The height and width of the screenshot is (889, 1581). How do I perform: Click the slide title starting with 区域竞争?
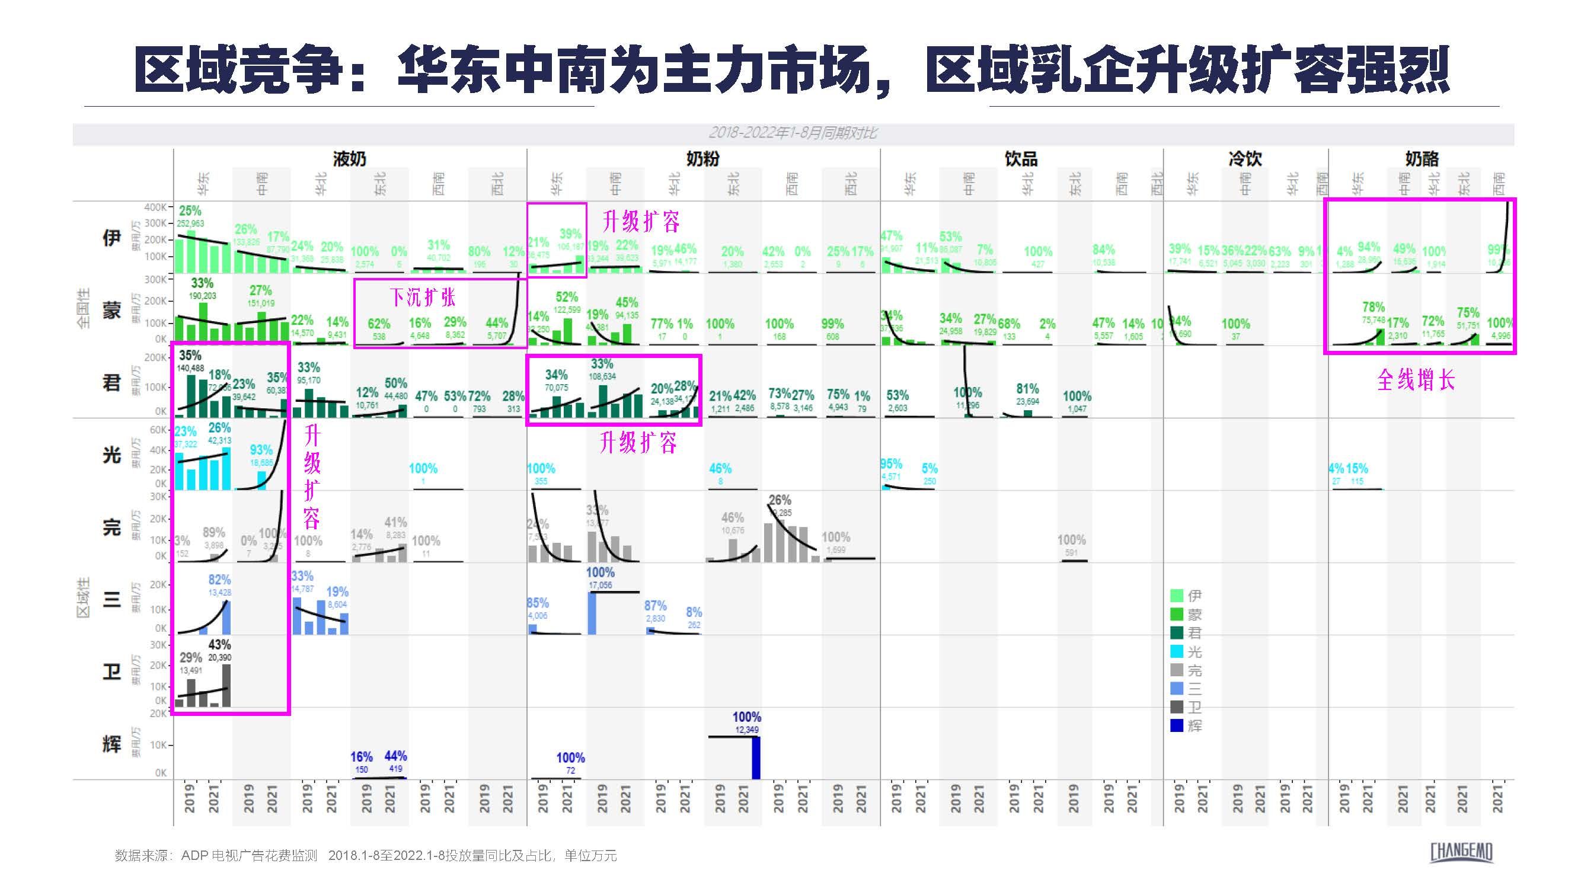click(x=793, y=69)
